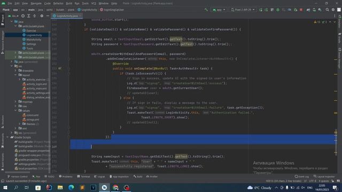This screenshot has width=342, height=192.
Task: Open IDE settings gear in top toolbar
Action: tap(333, 10)
